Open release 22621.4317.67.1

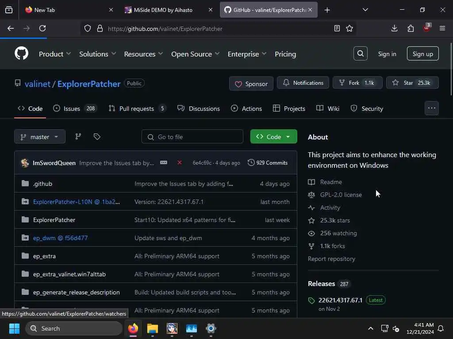tap(340, 300)
